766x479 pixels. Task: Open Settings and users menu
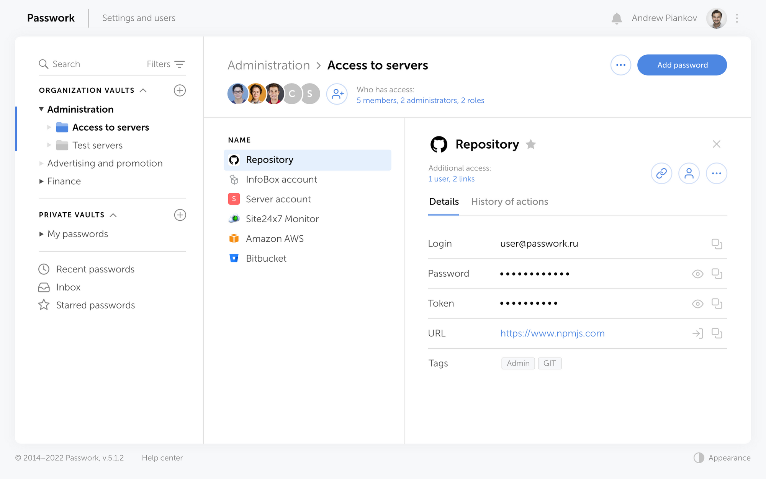[139, 18]
